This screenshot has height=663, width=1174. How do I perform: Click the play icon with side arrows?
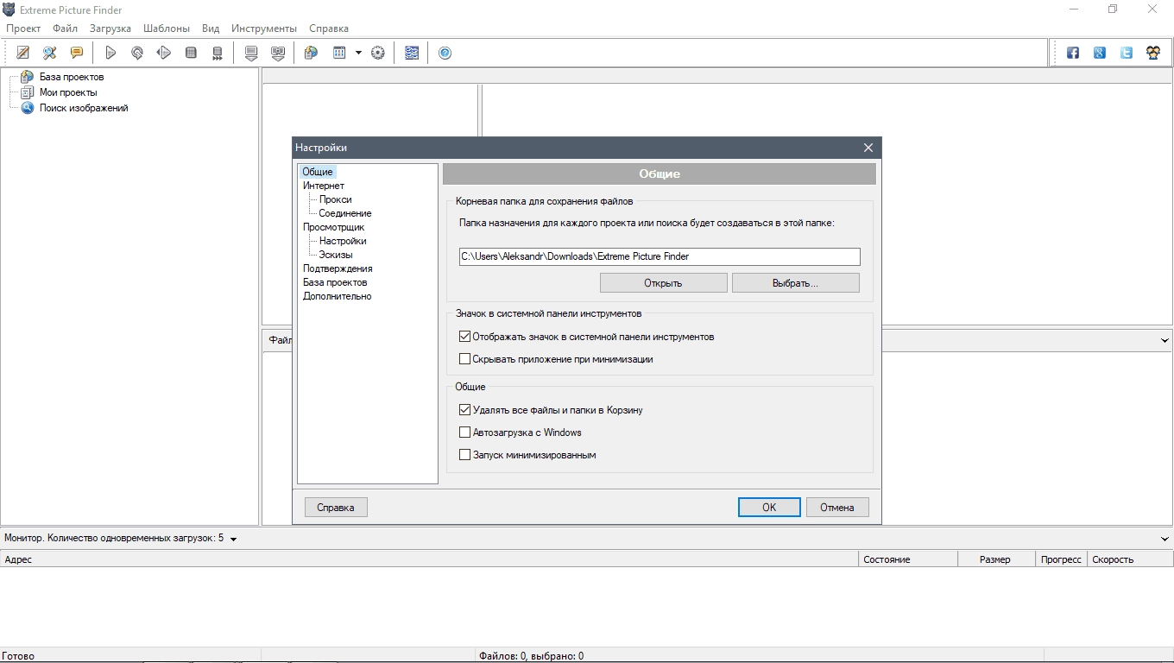tap(164, 53)
